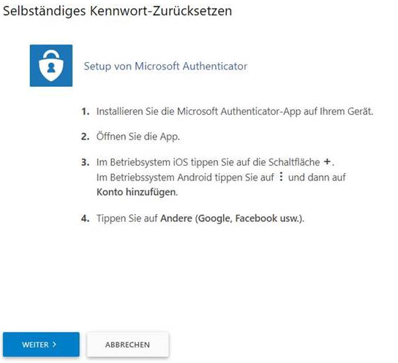
Task: Click the list number 2.
Action: coord(86,137)
